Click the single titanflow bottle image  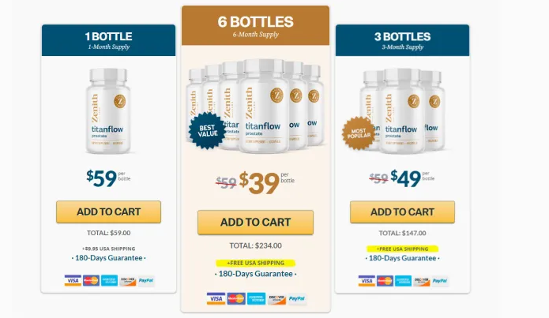pos(108,111)
